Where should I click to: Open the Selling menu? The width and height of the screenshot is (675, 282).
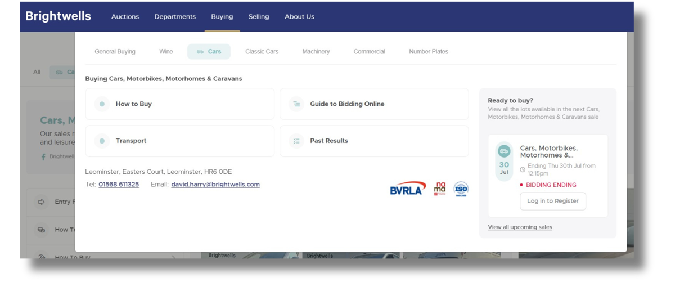coord(259,17)
